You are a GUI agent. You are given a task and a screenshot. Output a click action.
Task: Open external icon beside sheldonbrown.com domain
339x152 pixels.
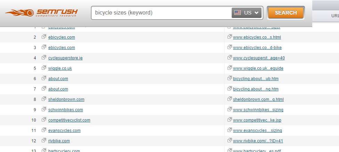point(44,99)
